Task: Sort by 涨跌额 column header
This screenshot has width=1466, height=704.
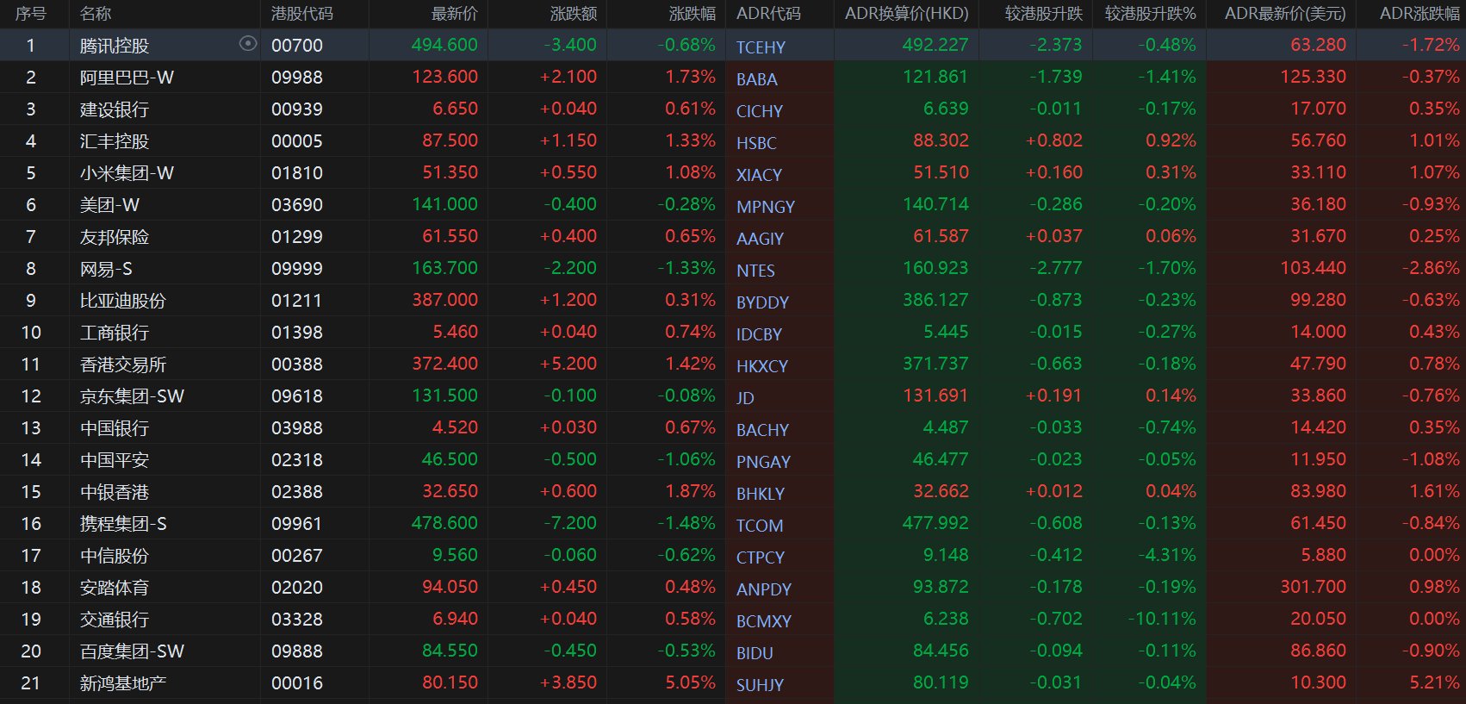Action: (573, 14)
